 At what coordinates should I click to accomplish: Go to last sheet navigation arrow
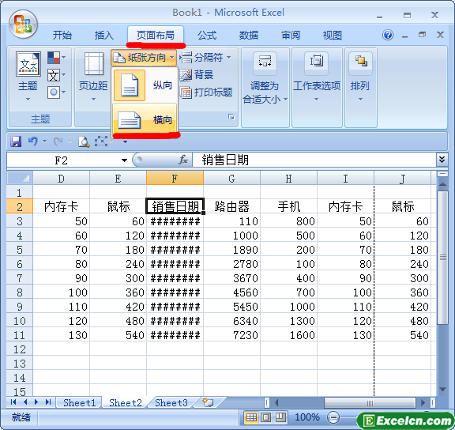[x=48, y=402]
